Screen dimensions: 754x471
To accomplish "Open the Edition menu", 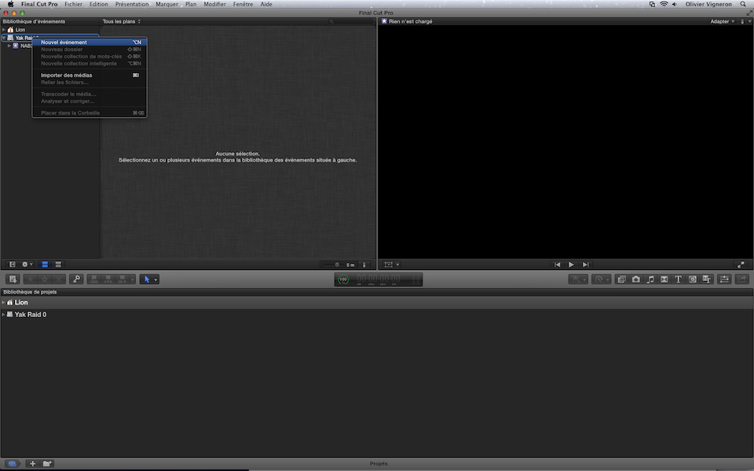I will coord(99,5).
